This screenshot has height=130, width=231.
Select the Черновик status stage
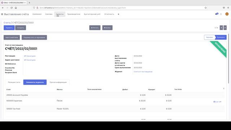pyautogui.click(x=209, y=37)
